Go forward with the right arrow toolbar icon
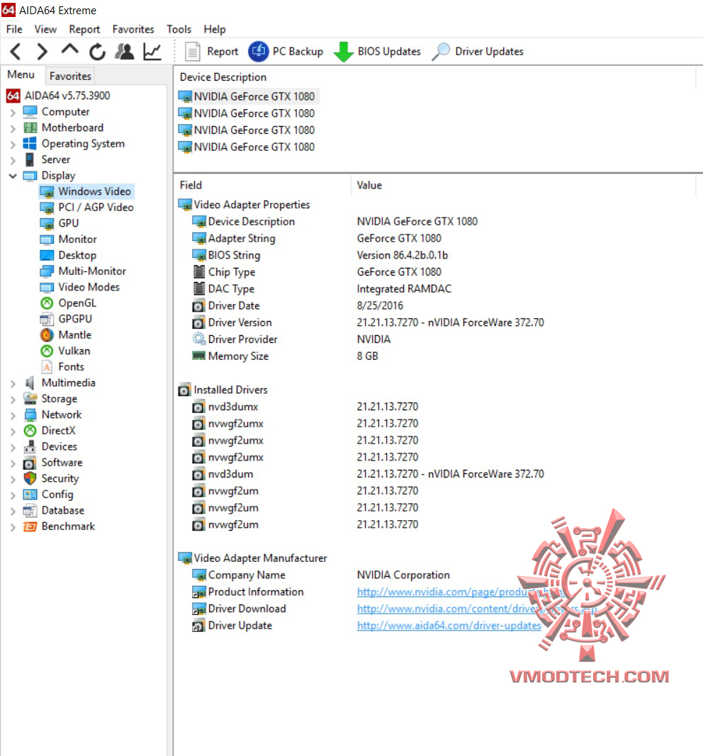 (x=43, y=52)
